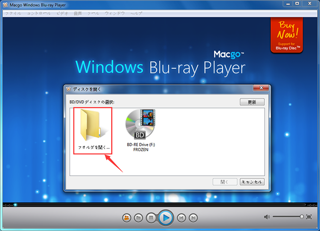Skip to next chapter button
Image resolution: width=320 pixels, height=231 pixels.
(193, 218)
